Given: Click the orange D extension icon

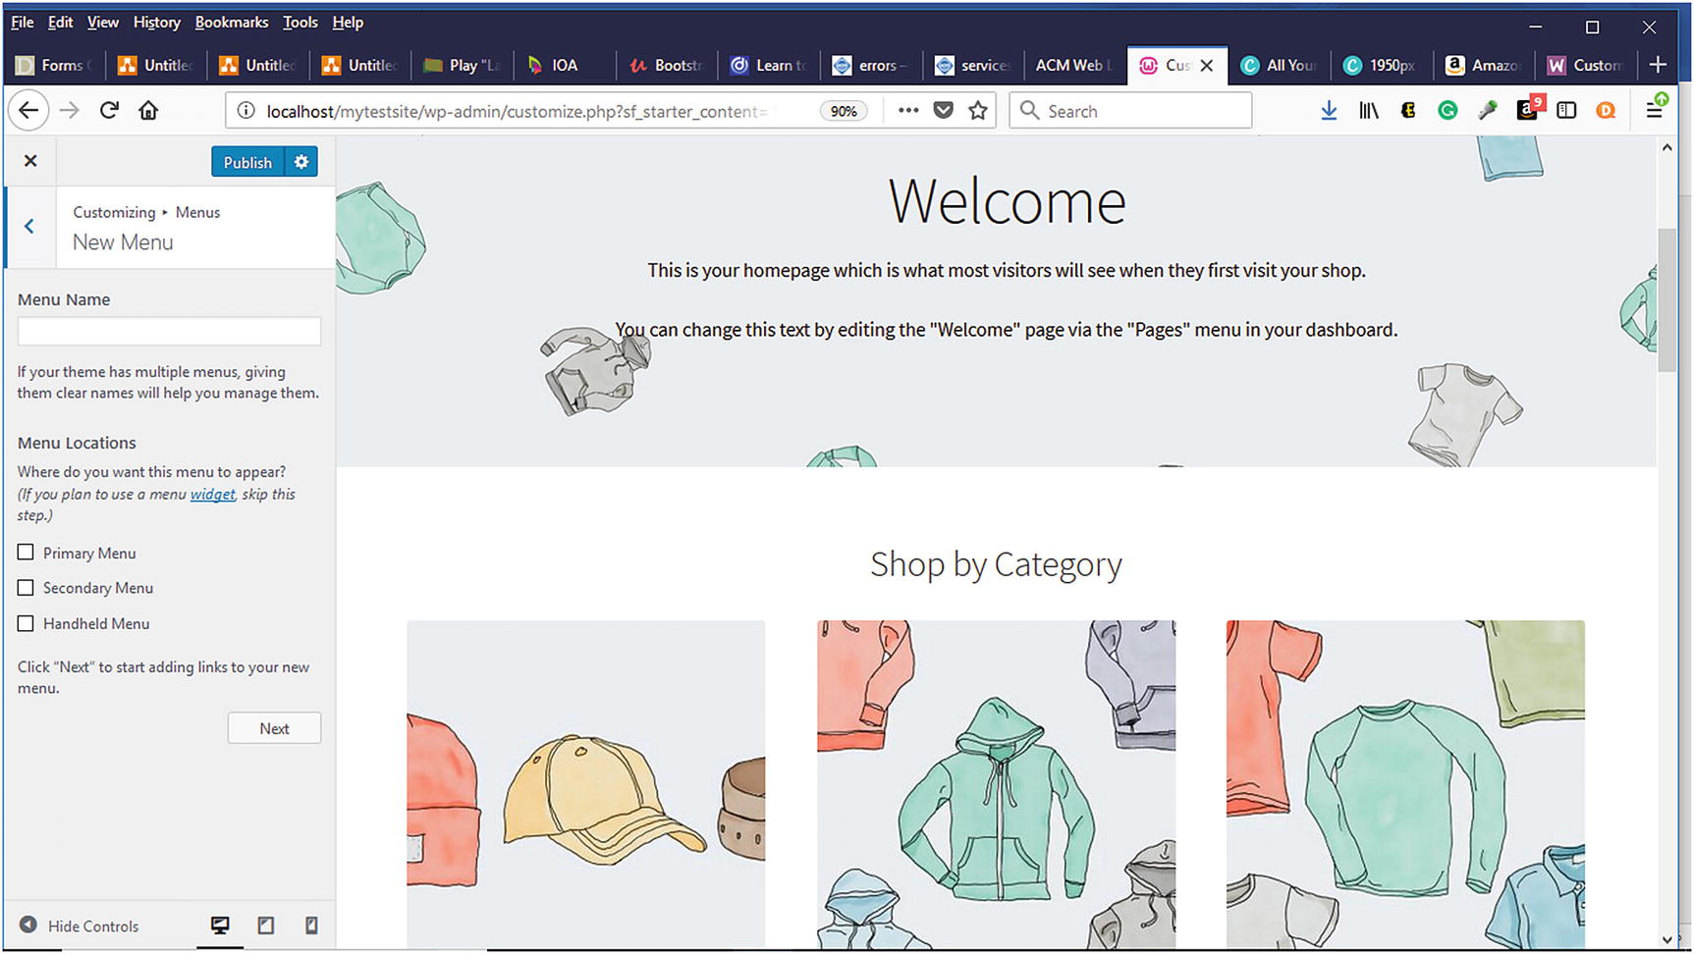Looking at the screenshot, I should pyautogui.click(x=1606, y=111).
